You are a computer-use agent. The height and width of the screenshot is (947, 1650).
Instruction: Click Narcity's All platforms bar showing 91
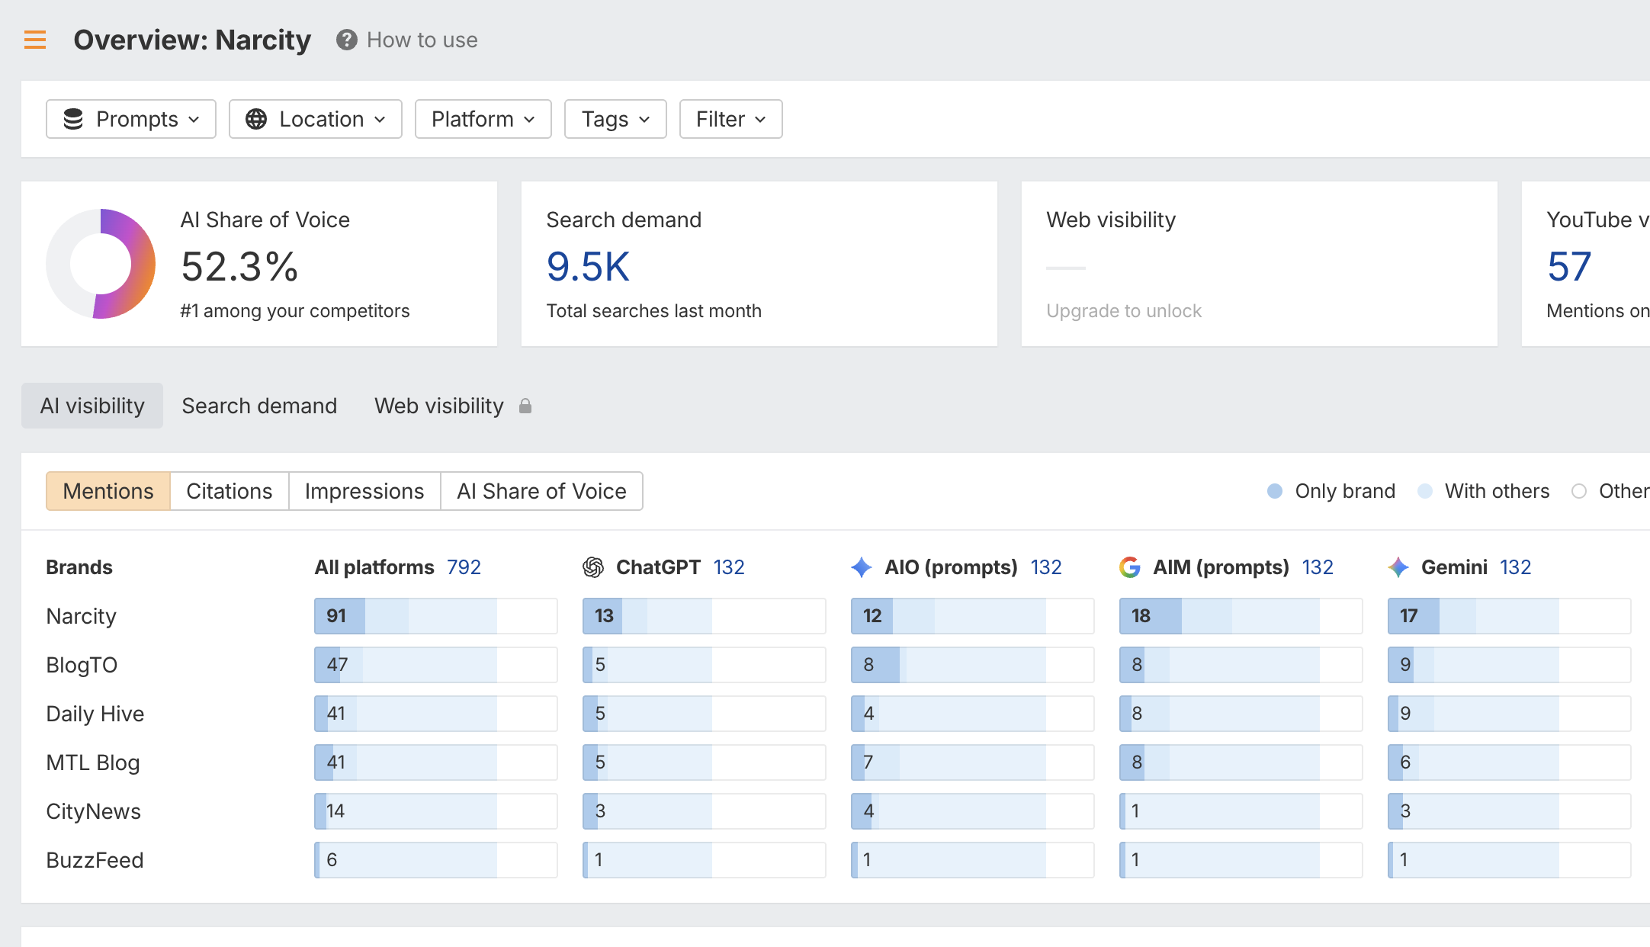(436, 616)
